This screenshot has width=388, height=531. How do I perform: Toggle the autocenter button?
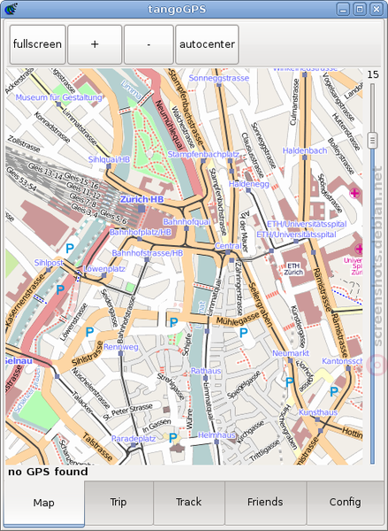(207, 44)
